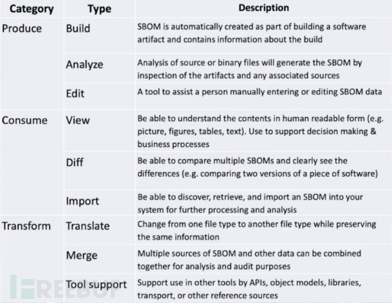Viewport: 392px width, 303px height.
Task: Click the Merge type cell
Action: tap(82, 254)
